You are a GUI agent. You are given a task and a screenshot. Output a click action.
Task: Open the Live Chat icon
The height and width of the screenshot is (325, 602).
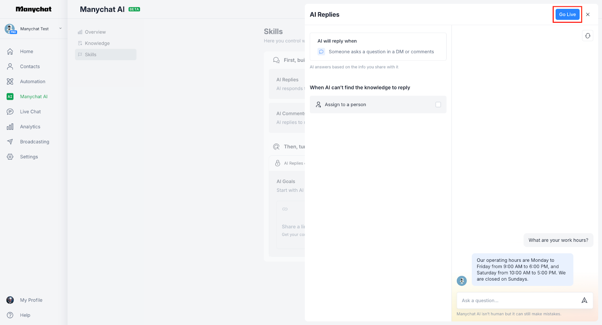tap(10, 112)
